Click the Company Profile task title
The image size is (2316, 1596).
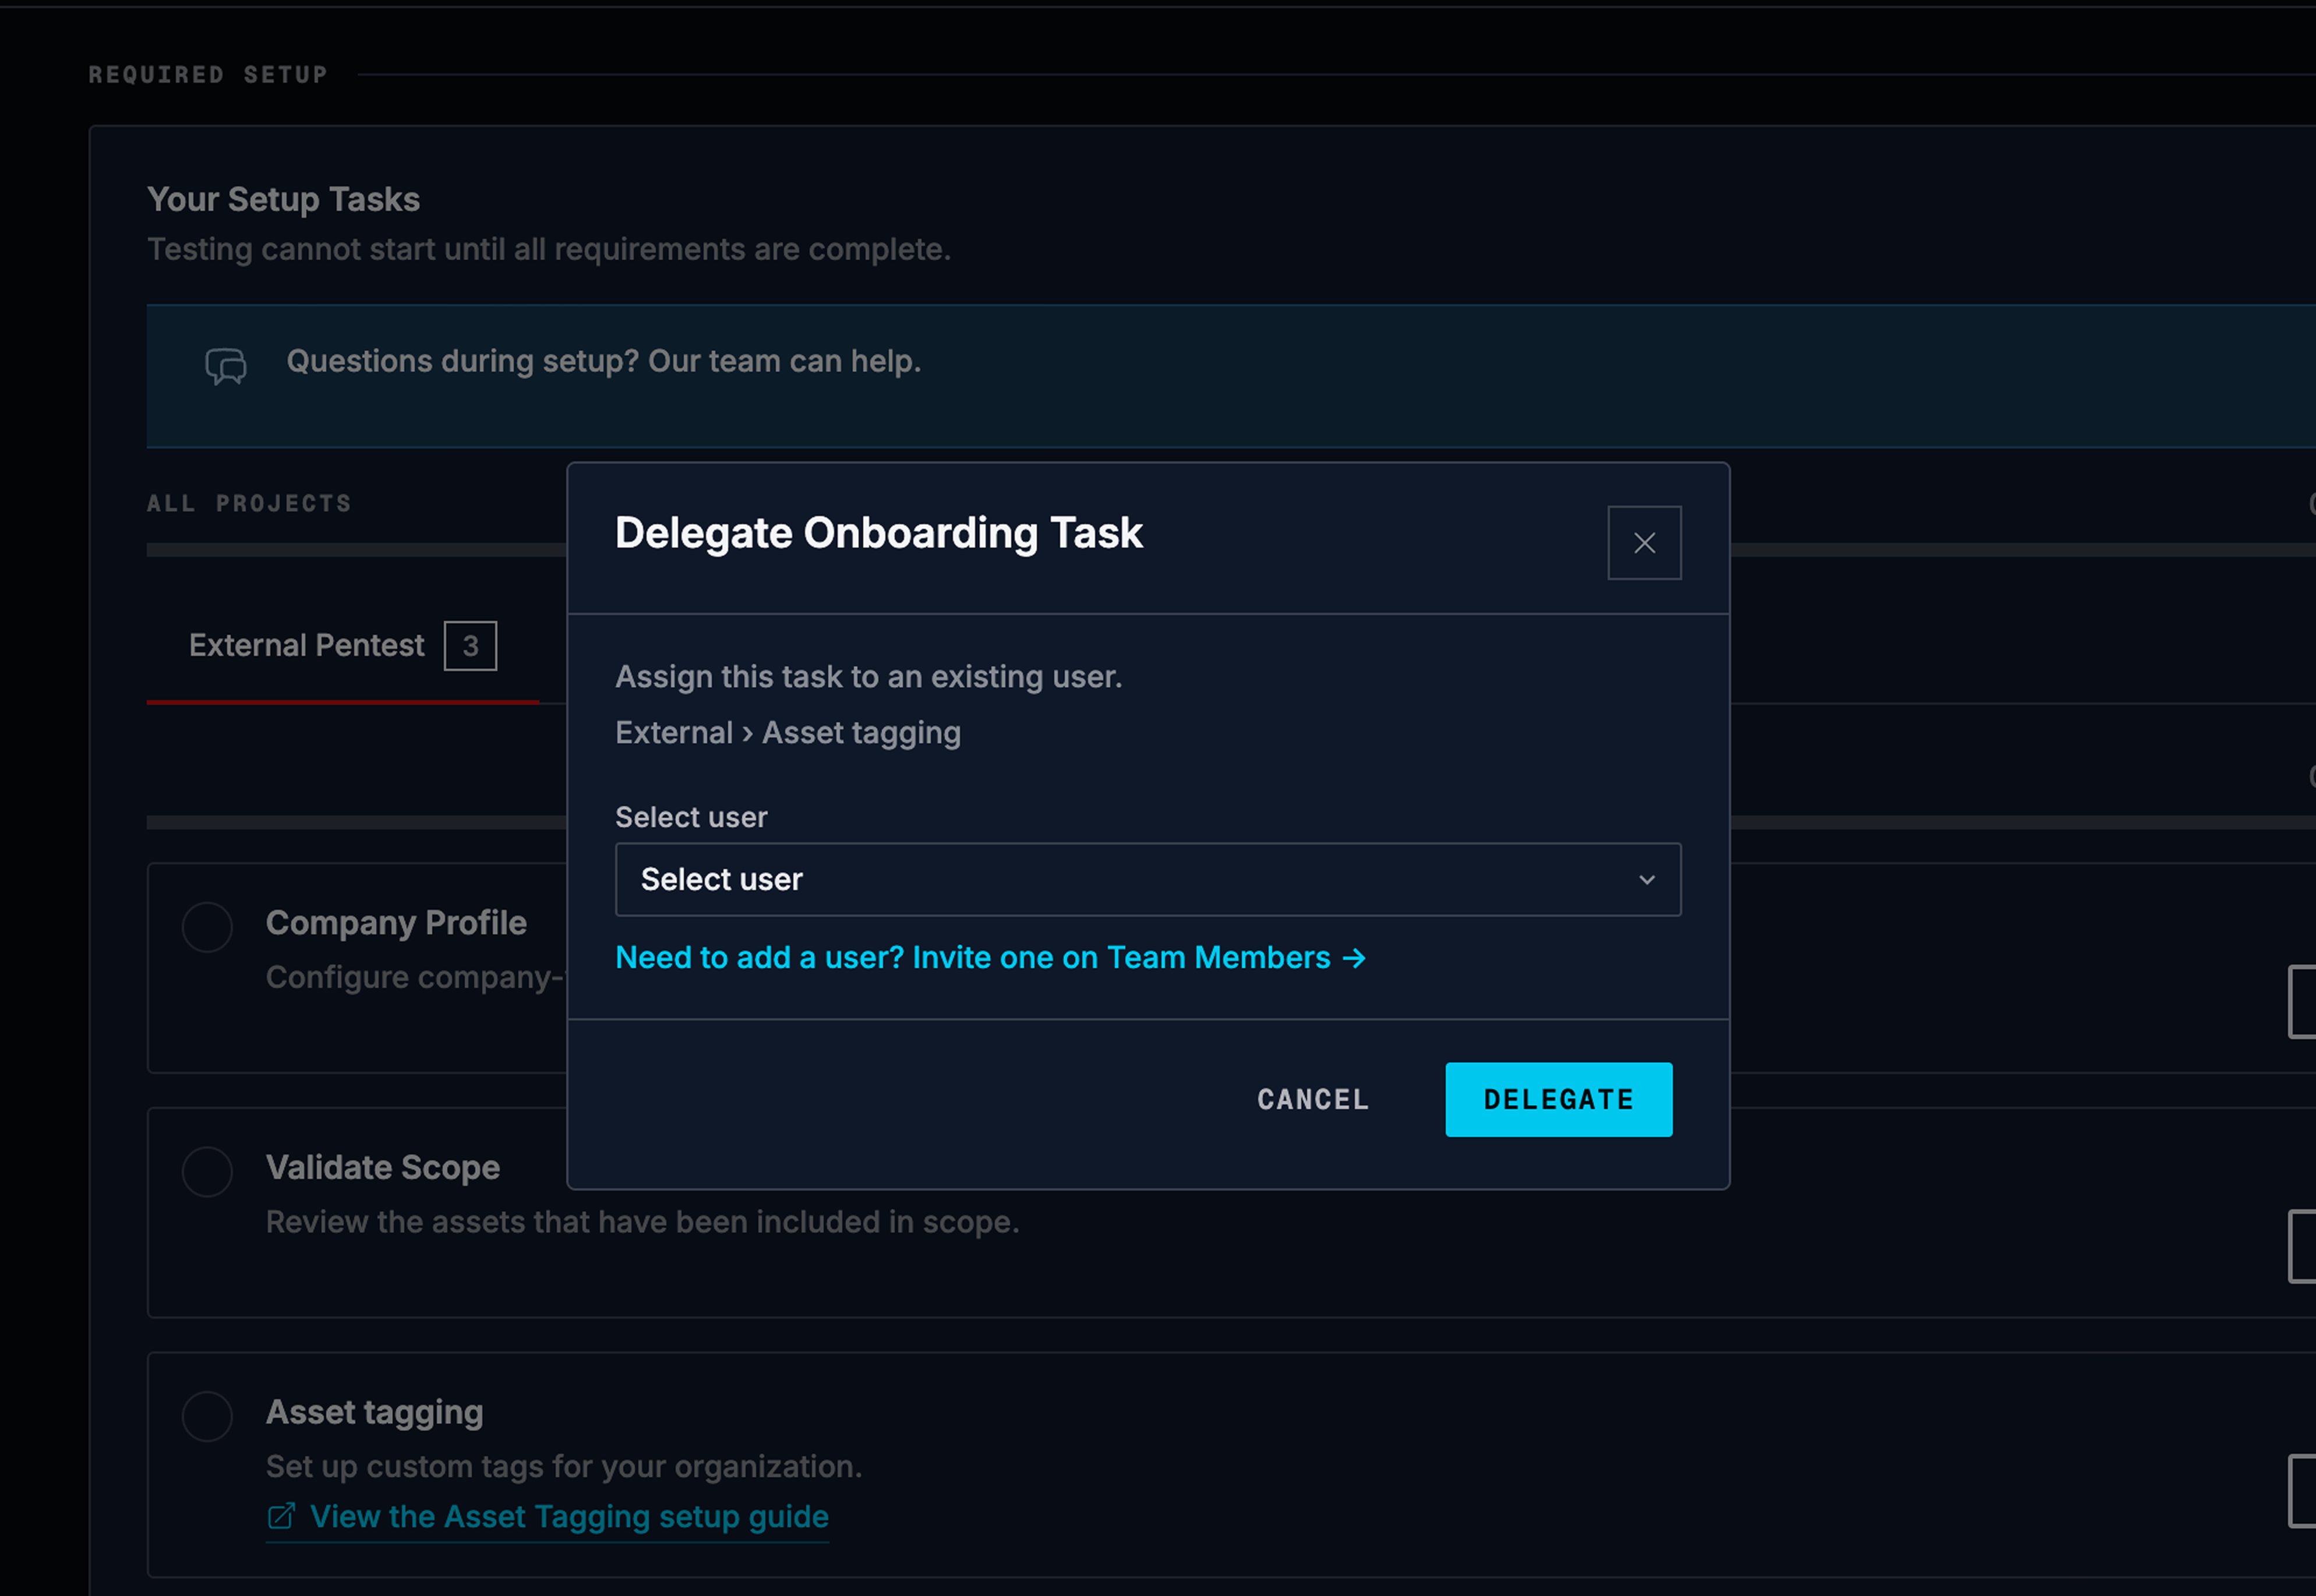click(x=396, y=923)
